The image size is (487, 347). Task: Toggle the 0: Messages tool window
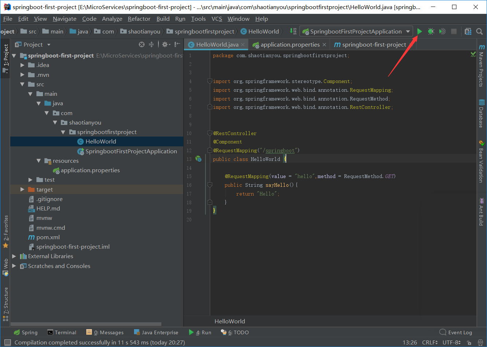[105, 332]
